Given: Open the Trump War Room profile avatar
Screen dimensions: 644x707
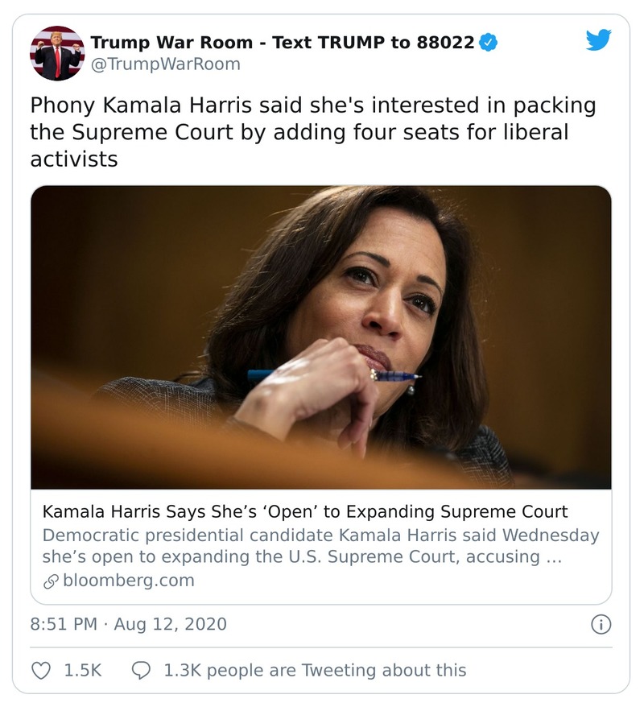Looking at the screenshot, I should tap(56, 53).
